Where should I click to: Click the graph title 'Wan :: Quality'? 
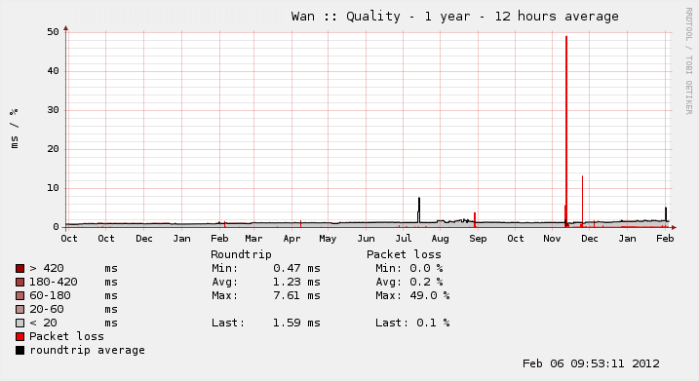tap(346, 17)
